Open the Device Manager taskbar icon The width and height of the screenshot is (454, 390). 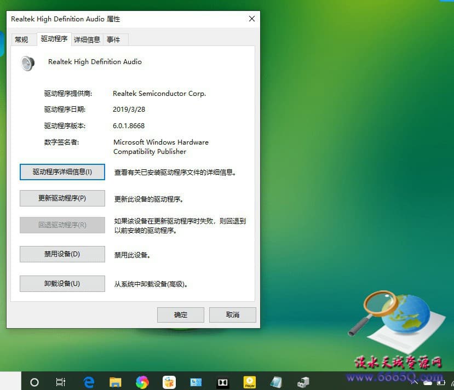coord(303,382)
